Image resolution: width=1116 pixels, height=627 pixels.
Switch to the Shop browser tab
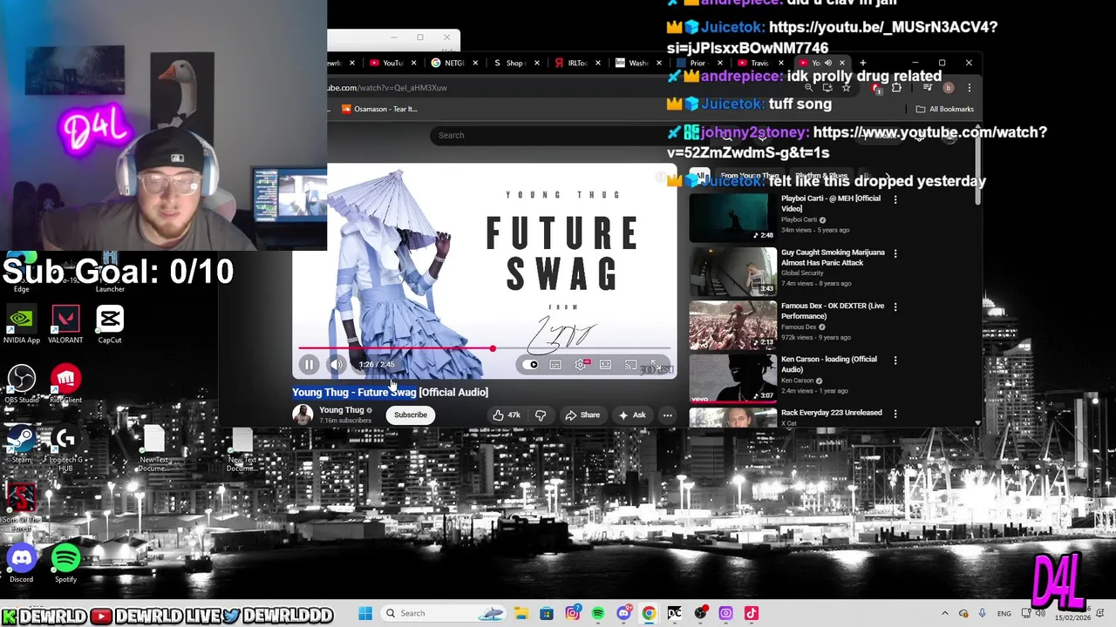(515, 63)
